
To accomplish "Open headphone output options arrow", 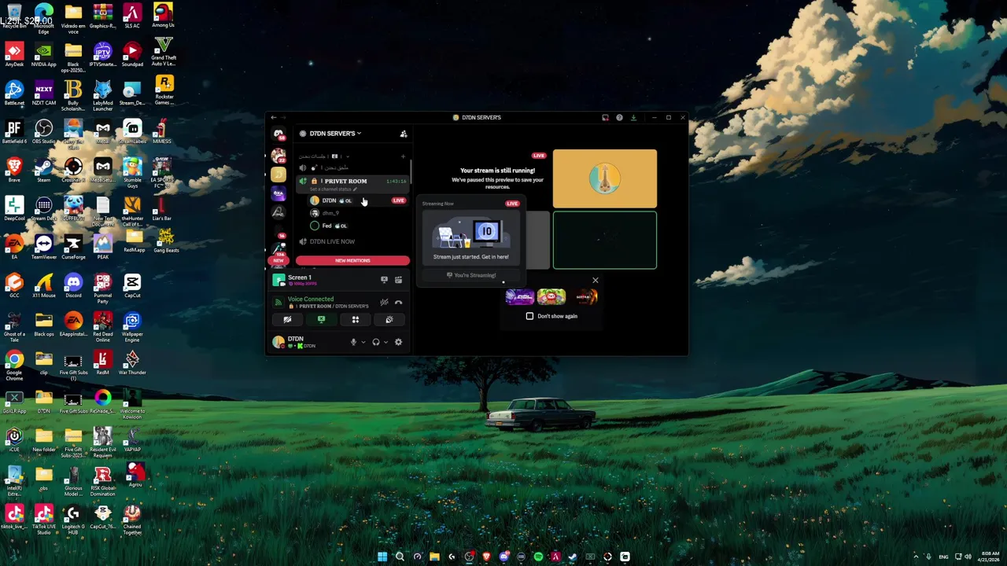I will 385,342.
